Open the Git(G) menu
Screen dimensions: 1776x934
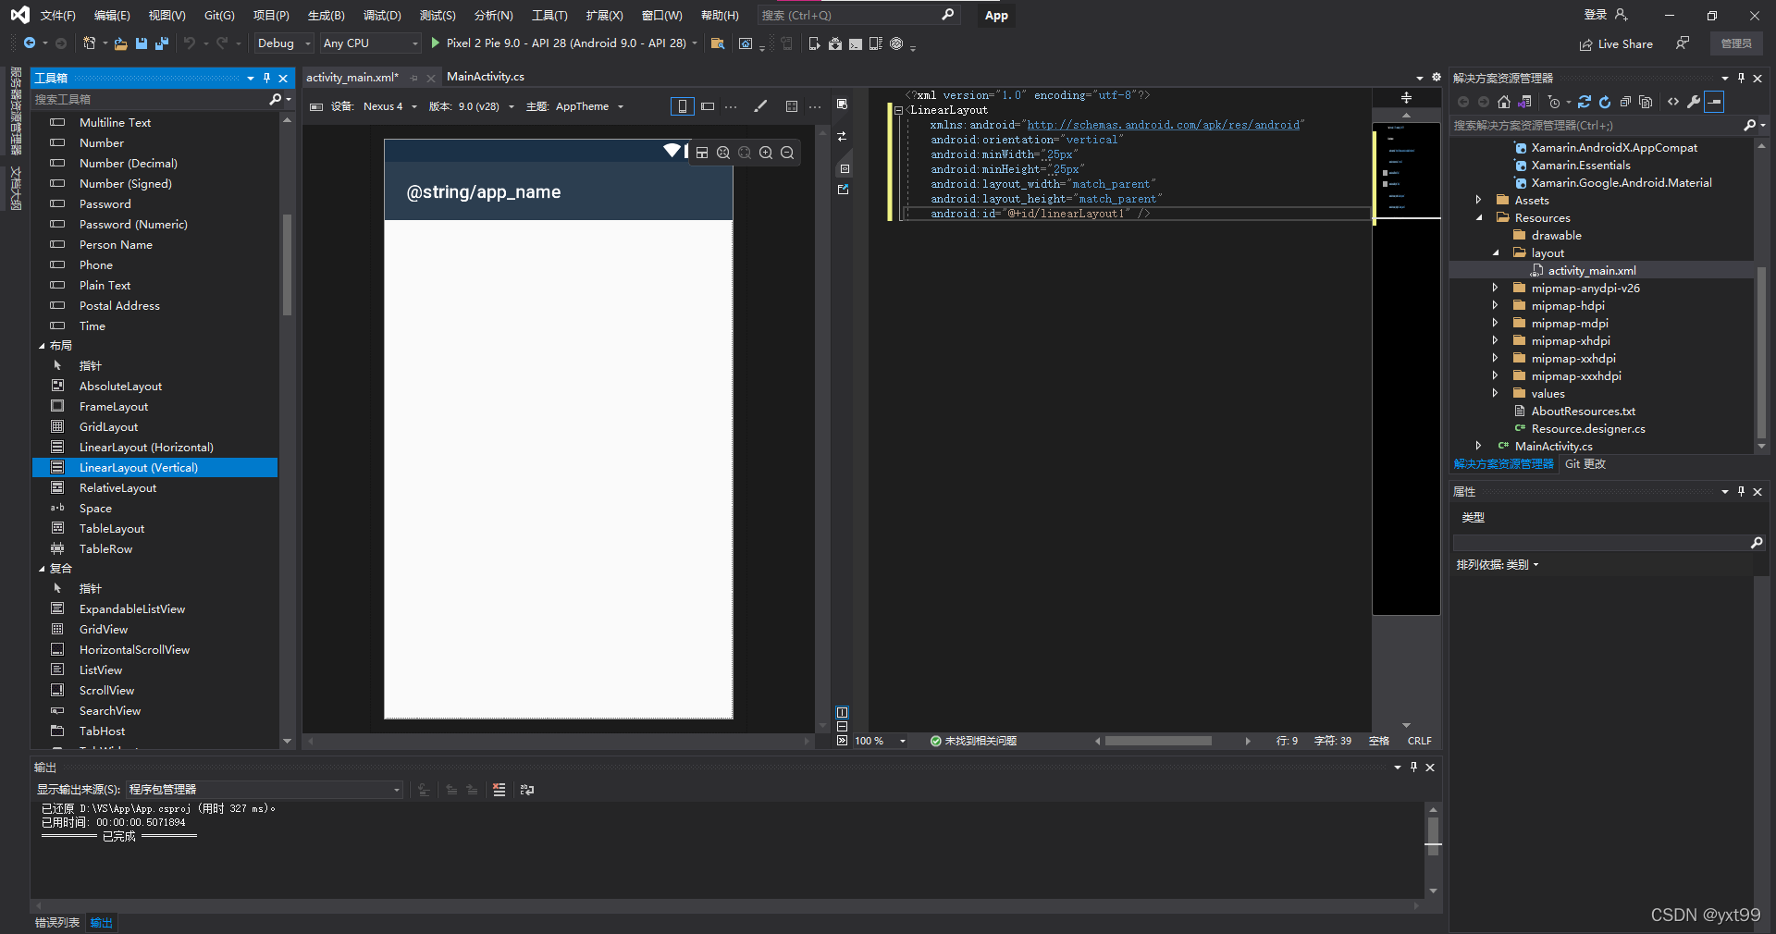tap(219, 16)
